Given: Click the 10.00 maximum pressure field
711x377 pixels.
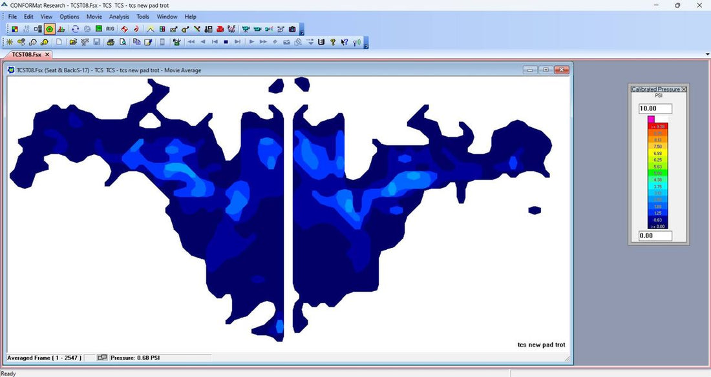Looking at the screenshot, I should tap(655, 108).
